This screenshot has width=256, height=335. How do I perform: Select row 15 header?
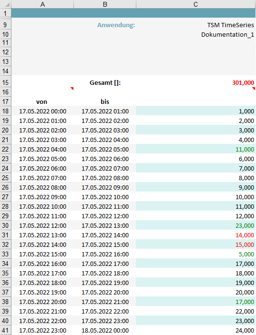(5, 82)
